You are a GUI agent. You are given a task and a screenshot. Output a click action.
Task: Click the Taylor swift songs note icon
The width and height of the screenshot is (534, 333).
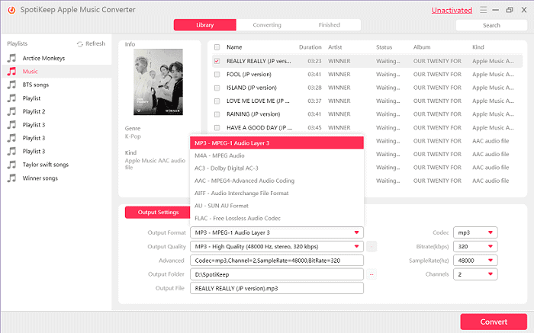12,165
